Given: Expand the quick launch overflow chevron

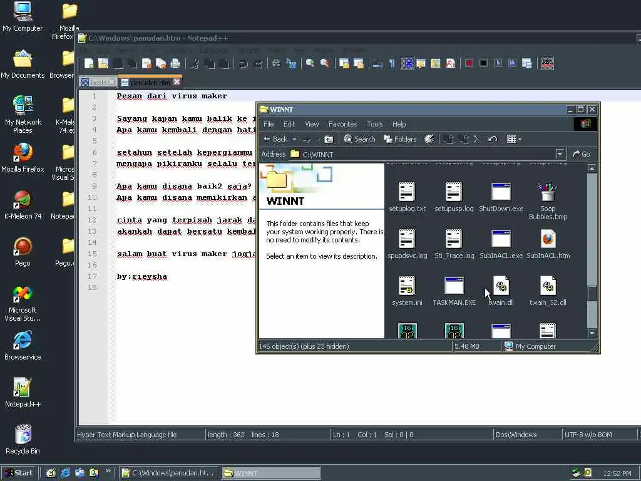Looking at the screenshot, I should 108,471.
